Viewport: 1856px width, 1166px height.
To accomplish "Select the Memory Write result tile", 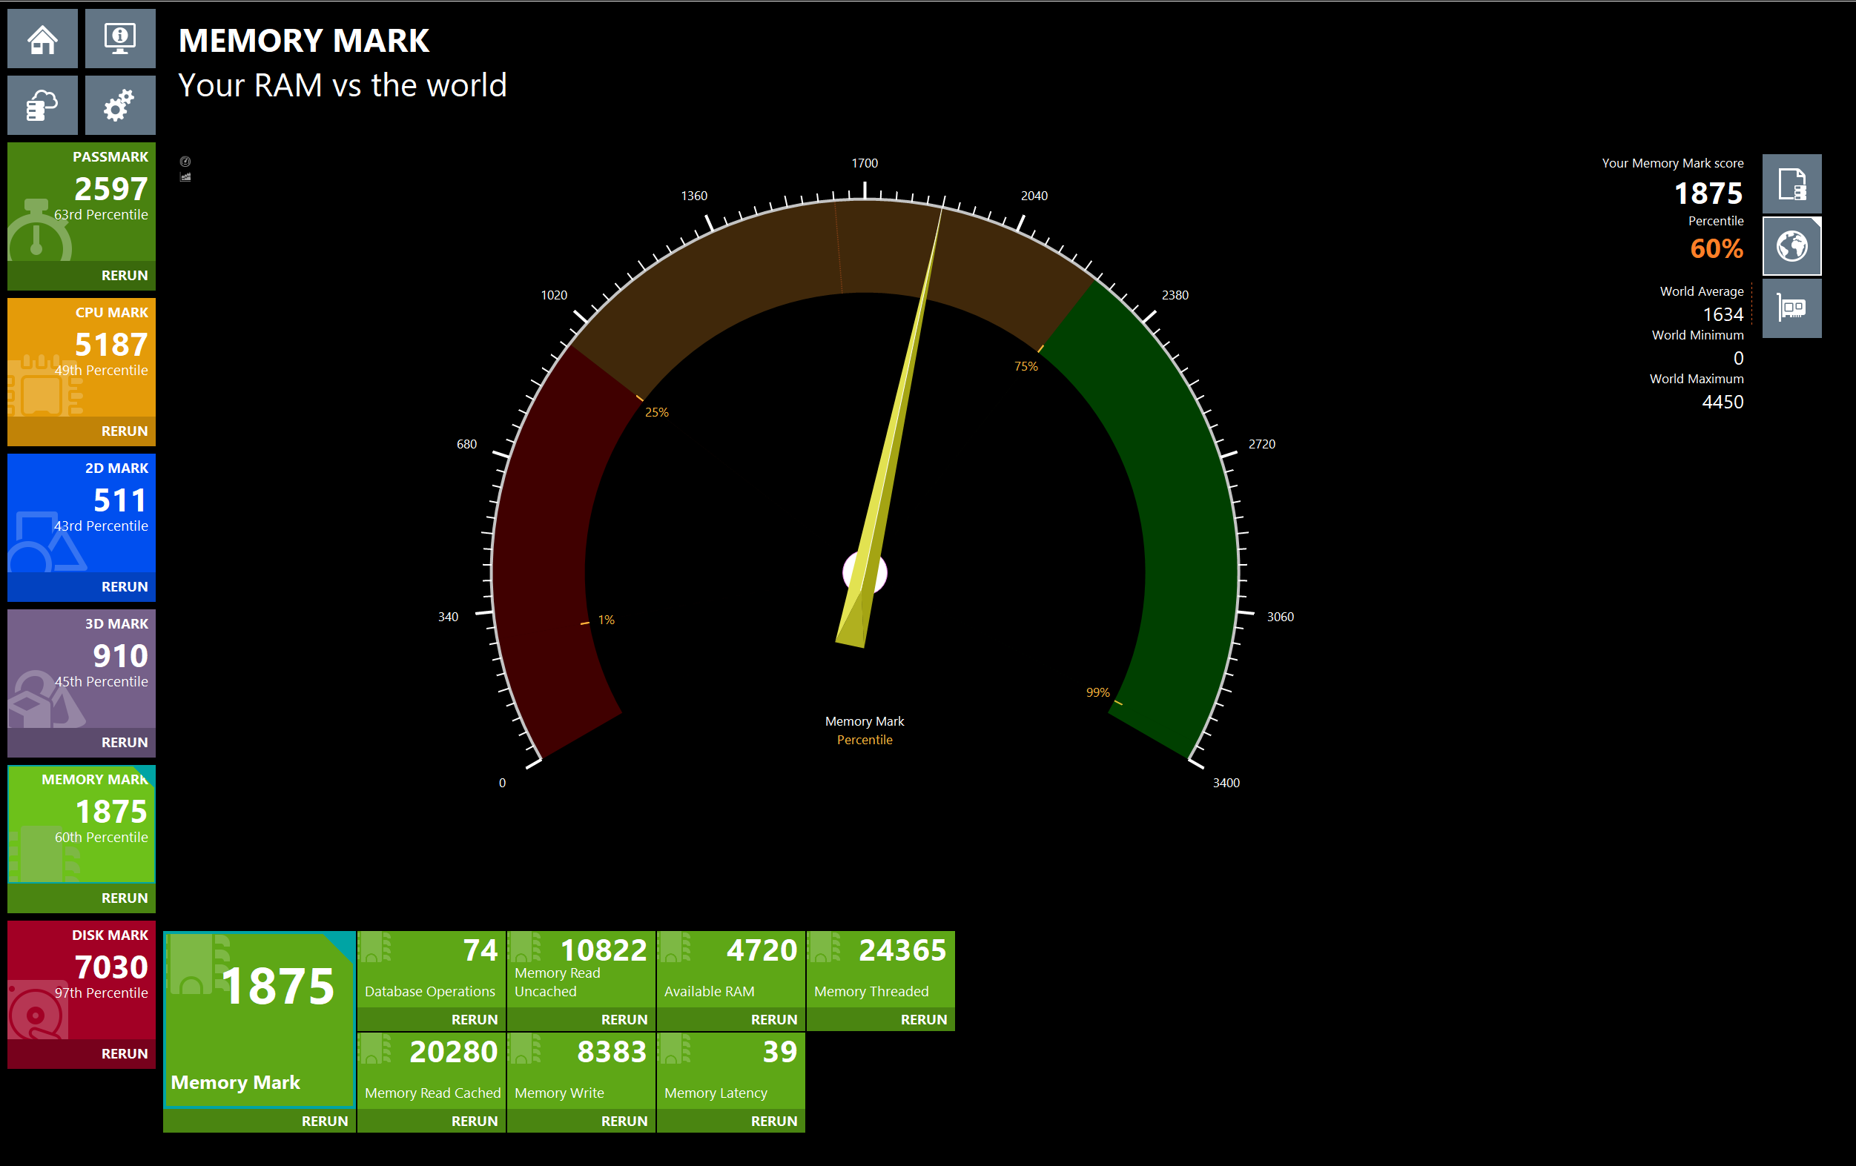I will point(581,1070).
